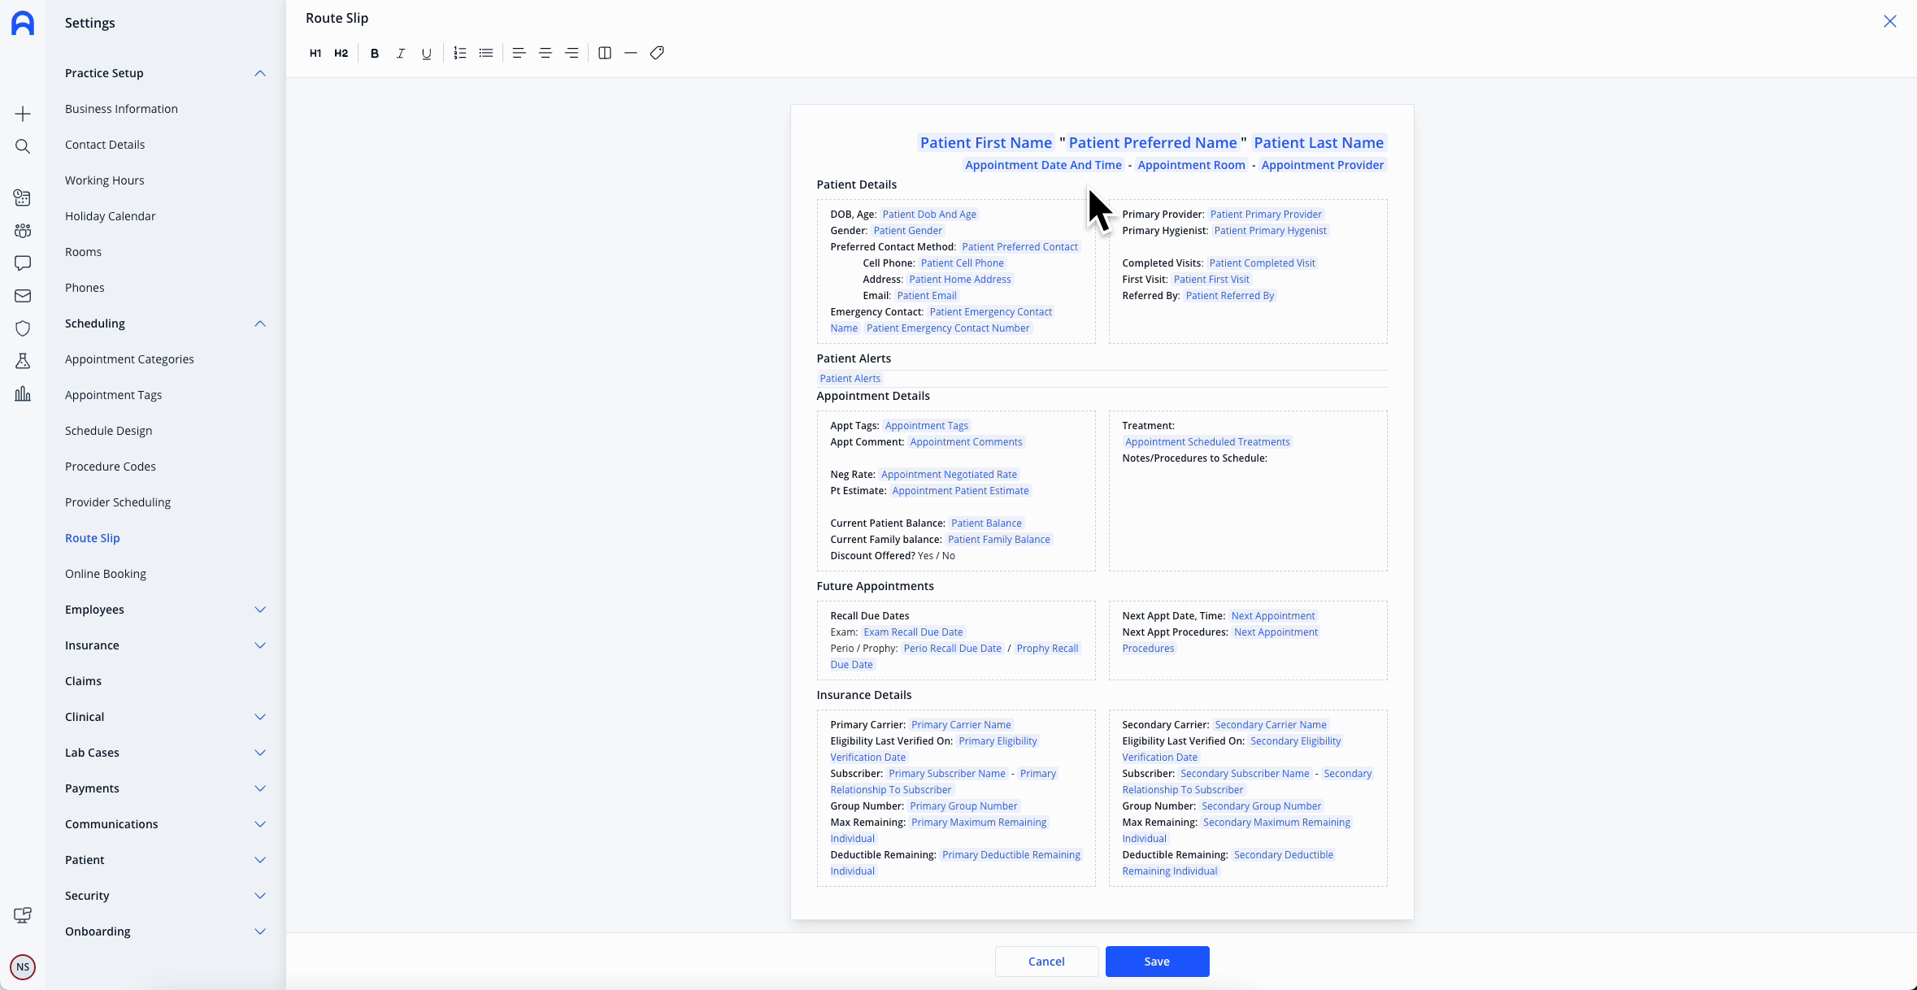Open Working Hours settings
Screen dimensions: 1917x990
104,180
